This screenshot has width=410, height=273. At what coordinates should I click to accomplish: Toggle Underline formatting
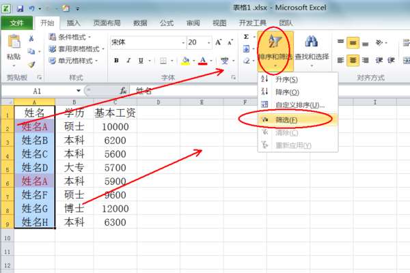pos(141,61)
